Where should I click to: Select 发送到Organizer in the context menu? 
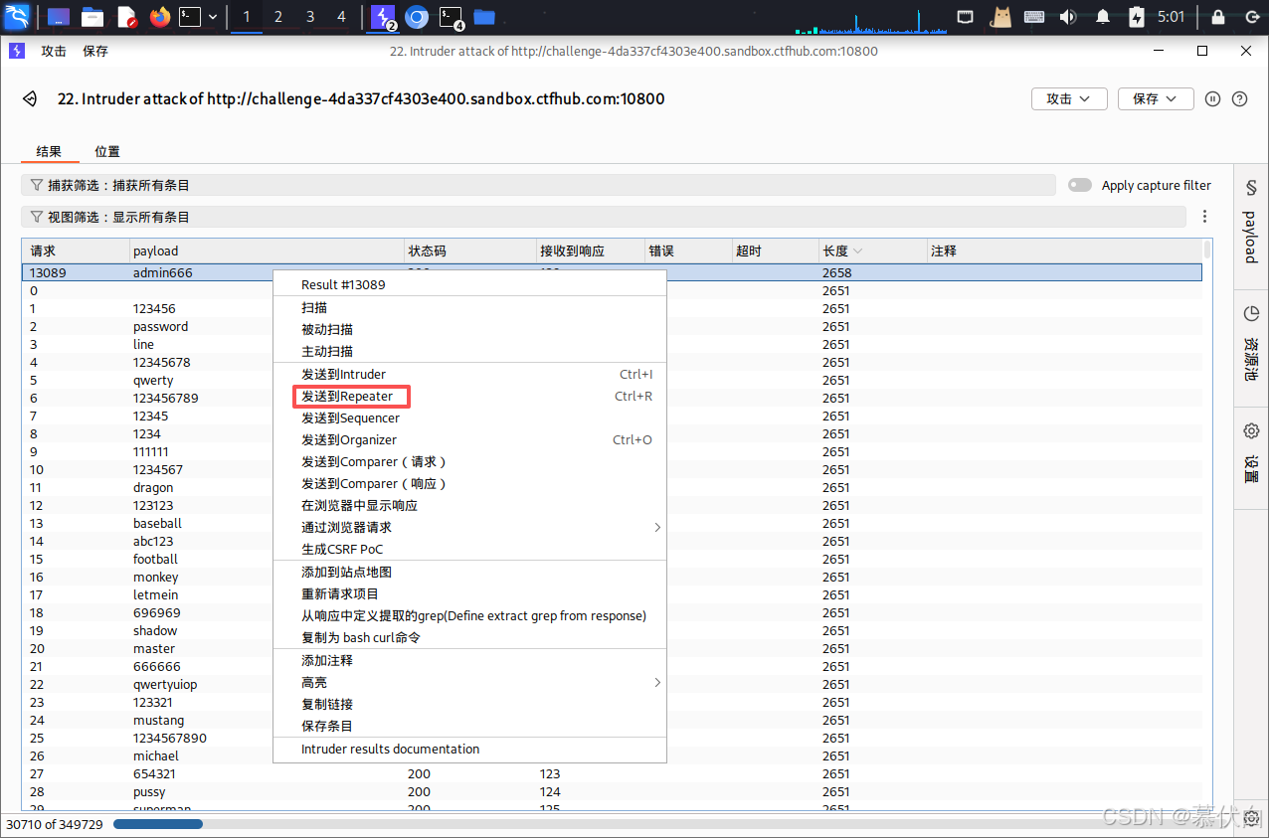click(469, 439)
